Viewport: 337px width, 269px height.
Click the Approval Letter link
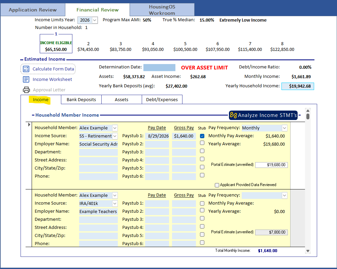pyautogui.click(x=49, y=90)
